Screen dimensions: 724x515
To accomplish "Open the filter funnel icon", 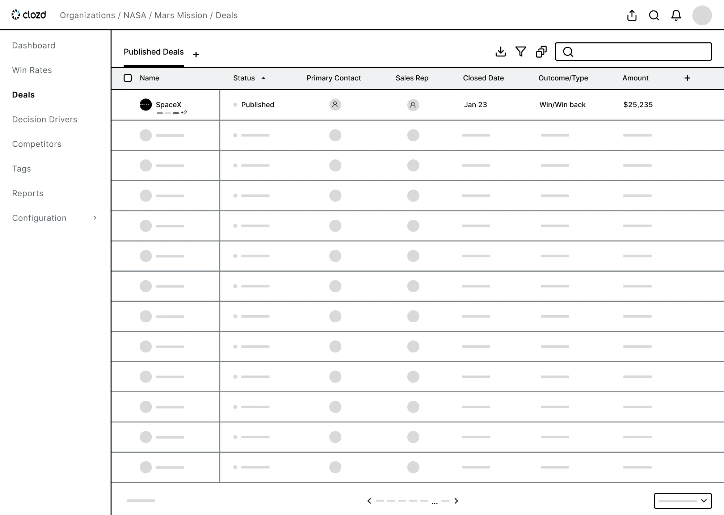I will pos(521,52).
